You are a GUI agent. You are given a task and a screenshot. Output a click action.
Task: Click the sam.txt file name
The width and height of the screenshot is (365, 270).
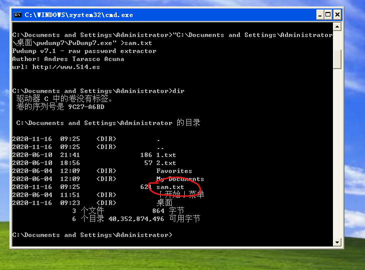170,187
